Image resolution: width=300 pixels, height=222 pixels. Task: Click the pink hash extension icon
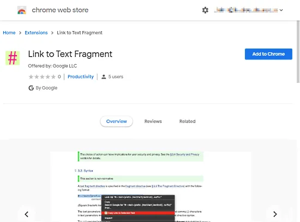click(x=13, y=58)
